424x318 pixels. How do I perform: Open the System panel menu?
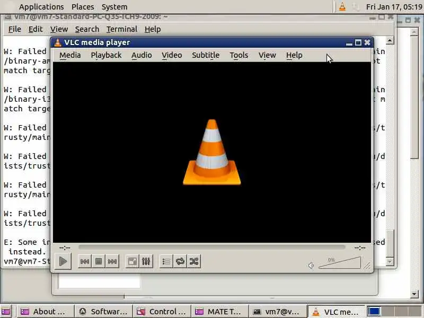tap(114, 7)
